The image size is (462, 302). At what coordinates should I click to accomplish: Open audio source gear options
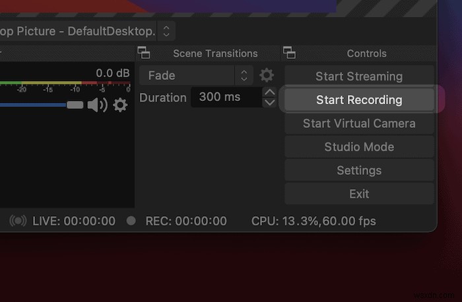click(120, 104)
